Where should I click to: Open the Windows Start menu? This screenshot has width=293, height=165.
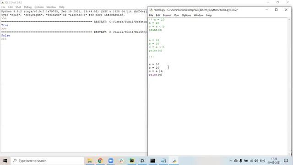5,161
